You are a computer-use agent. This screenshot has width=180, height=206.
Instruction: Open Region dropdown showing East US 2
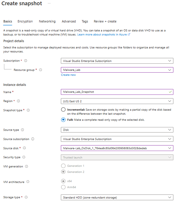tap(117, 101)
